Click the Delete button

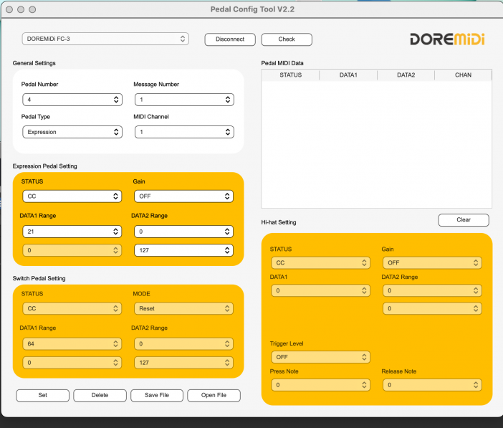point(100,395)
